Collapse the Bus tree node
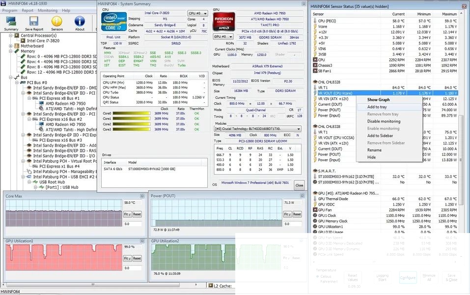This screenshot has height=295, width=470. point(10,77)
